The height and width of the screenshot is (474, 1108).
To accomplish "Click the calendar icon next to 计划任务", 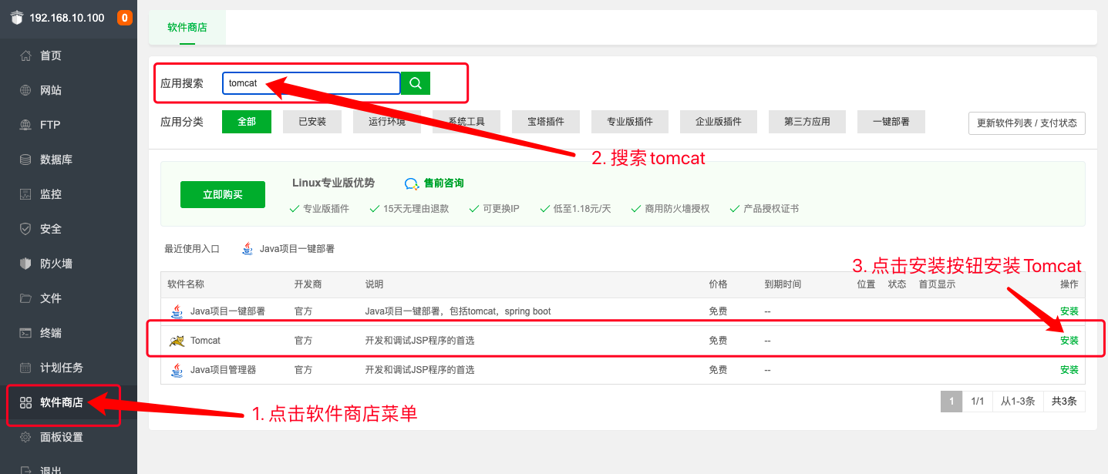I will (25, 368).
